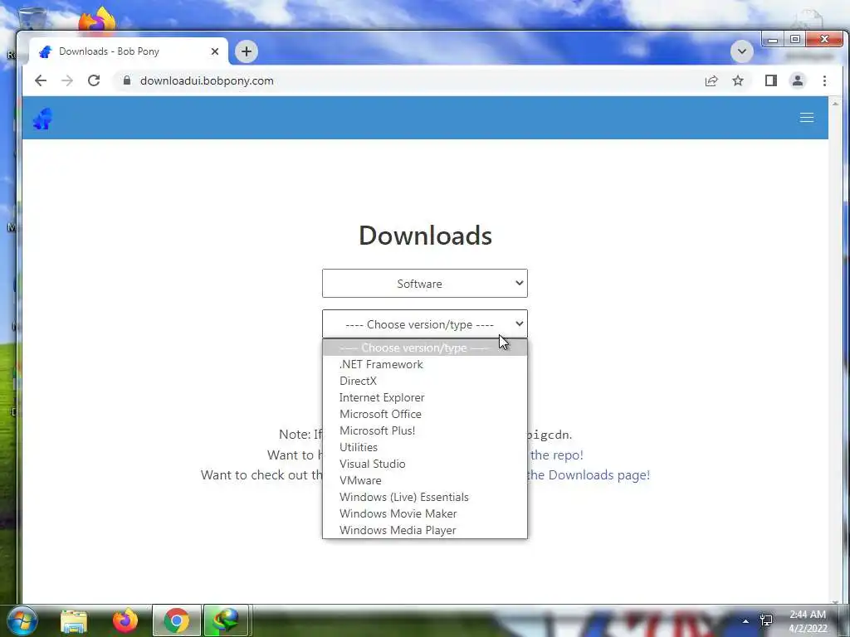The image size is (850, 637).
Task: Open the tab search chevron button
Action: (x=741, y=51)
